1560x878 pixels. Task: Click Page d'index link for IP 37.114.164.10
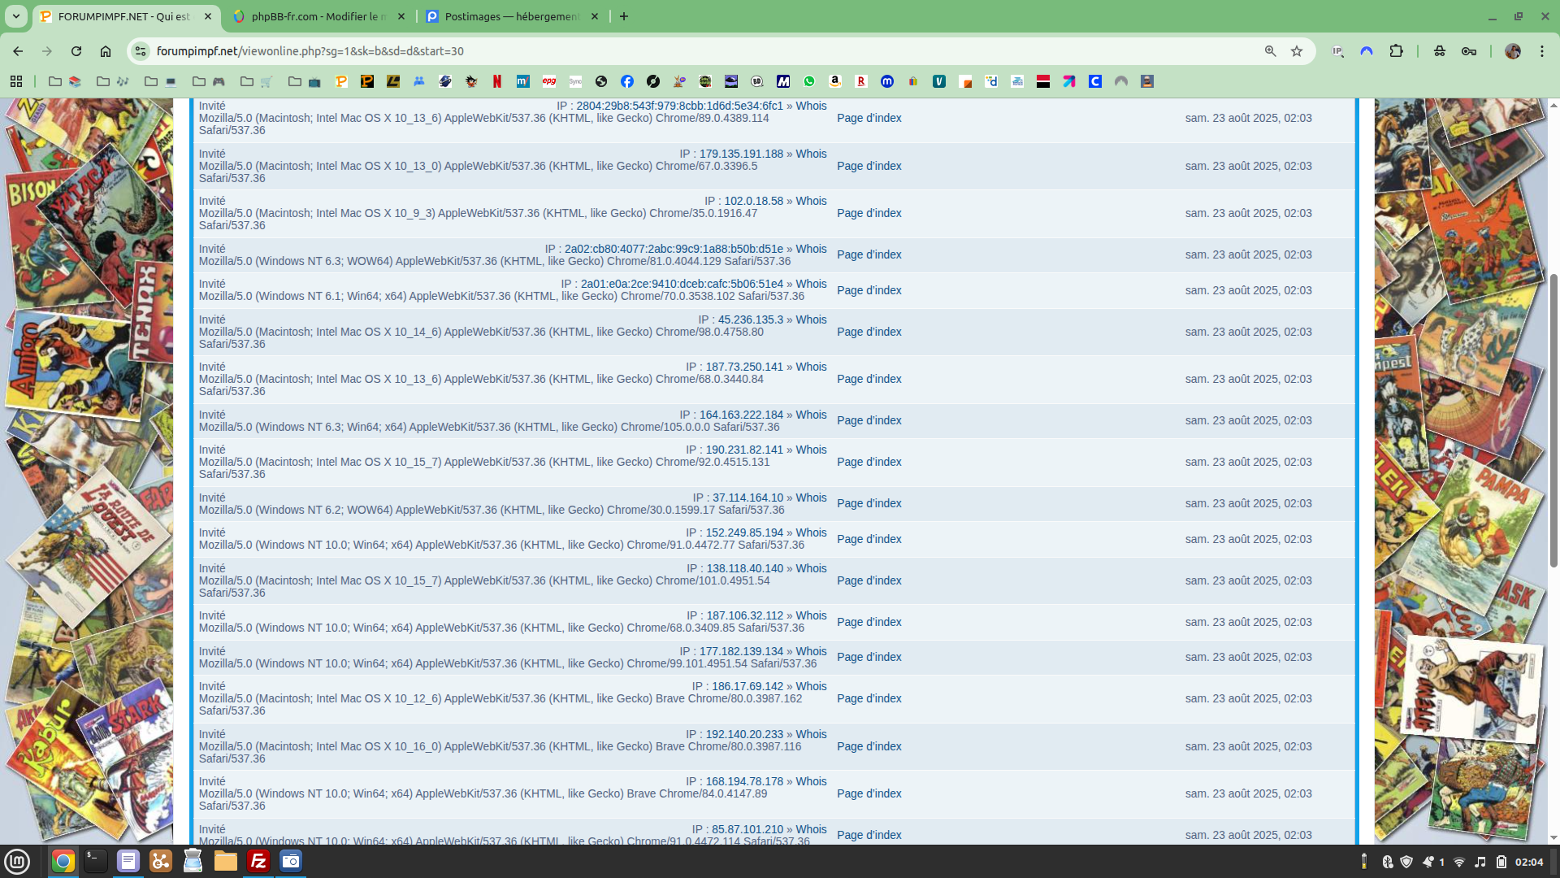click(x=869, y=503)
